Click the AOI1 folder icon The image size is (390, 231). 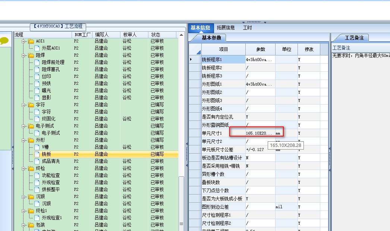(x=31, y=41)
